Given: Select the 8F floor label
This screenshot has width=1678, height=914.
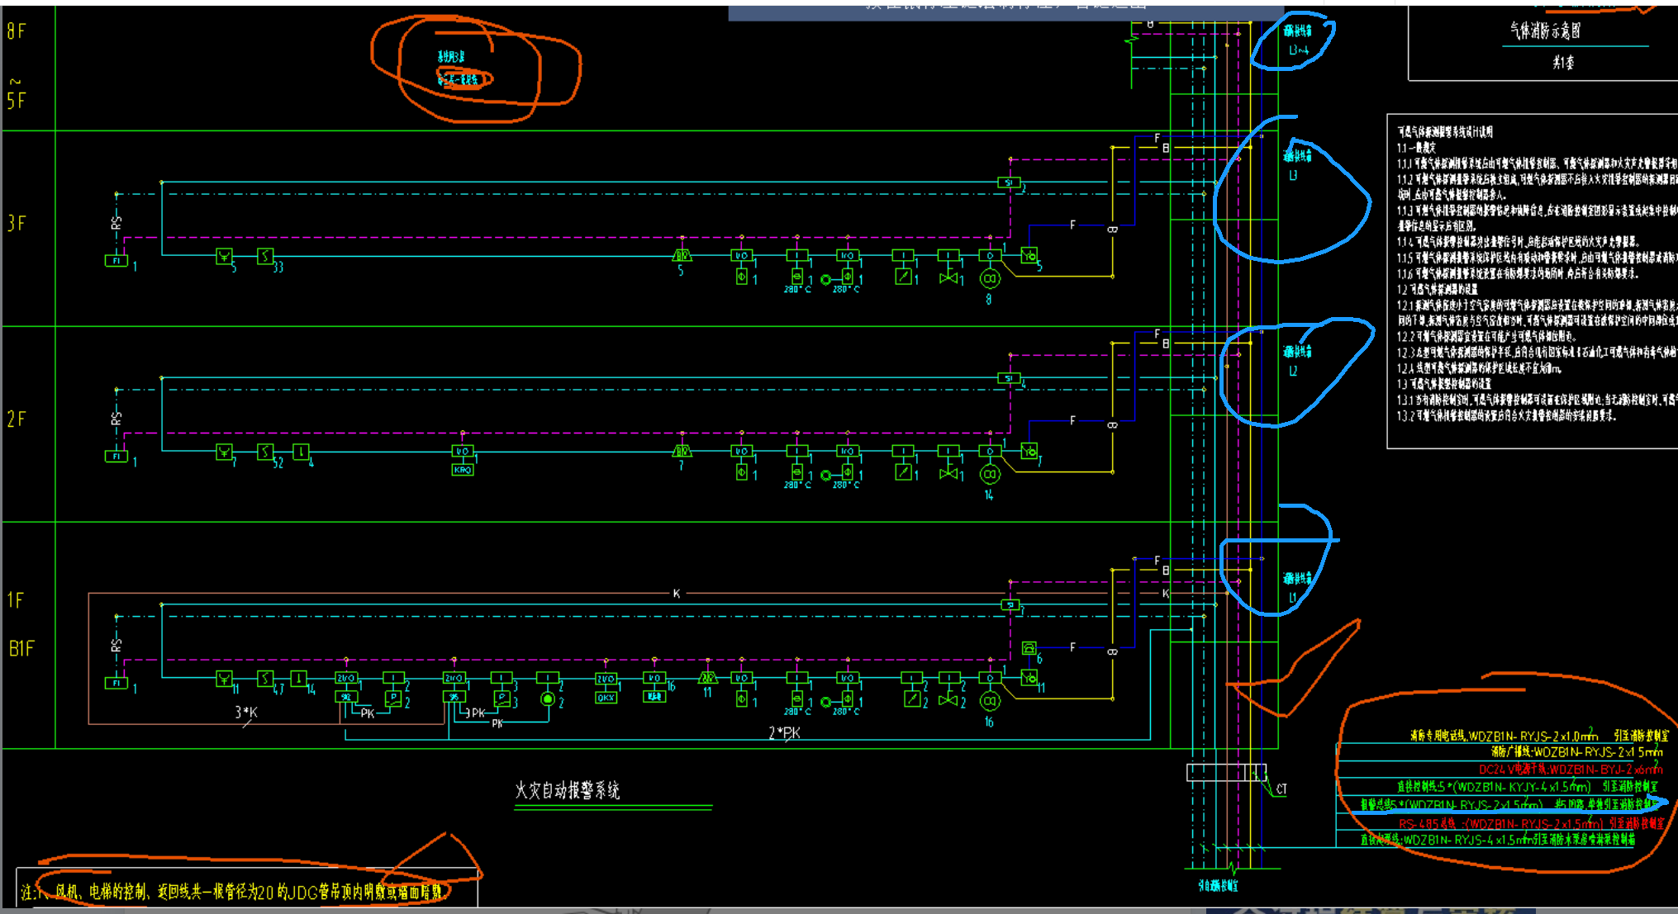Looking at the screenshot, I should [x=17, y=31].
